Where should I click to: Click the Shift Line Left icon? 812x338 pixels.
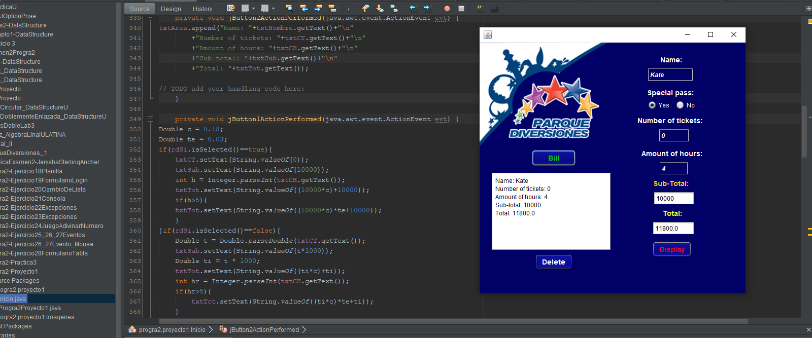[x=413, y=8]
